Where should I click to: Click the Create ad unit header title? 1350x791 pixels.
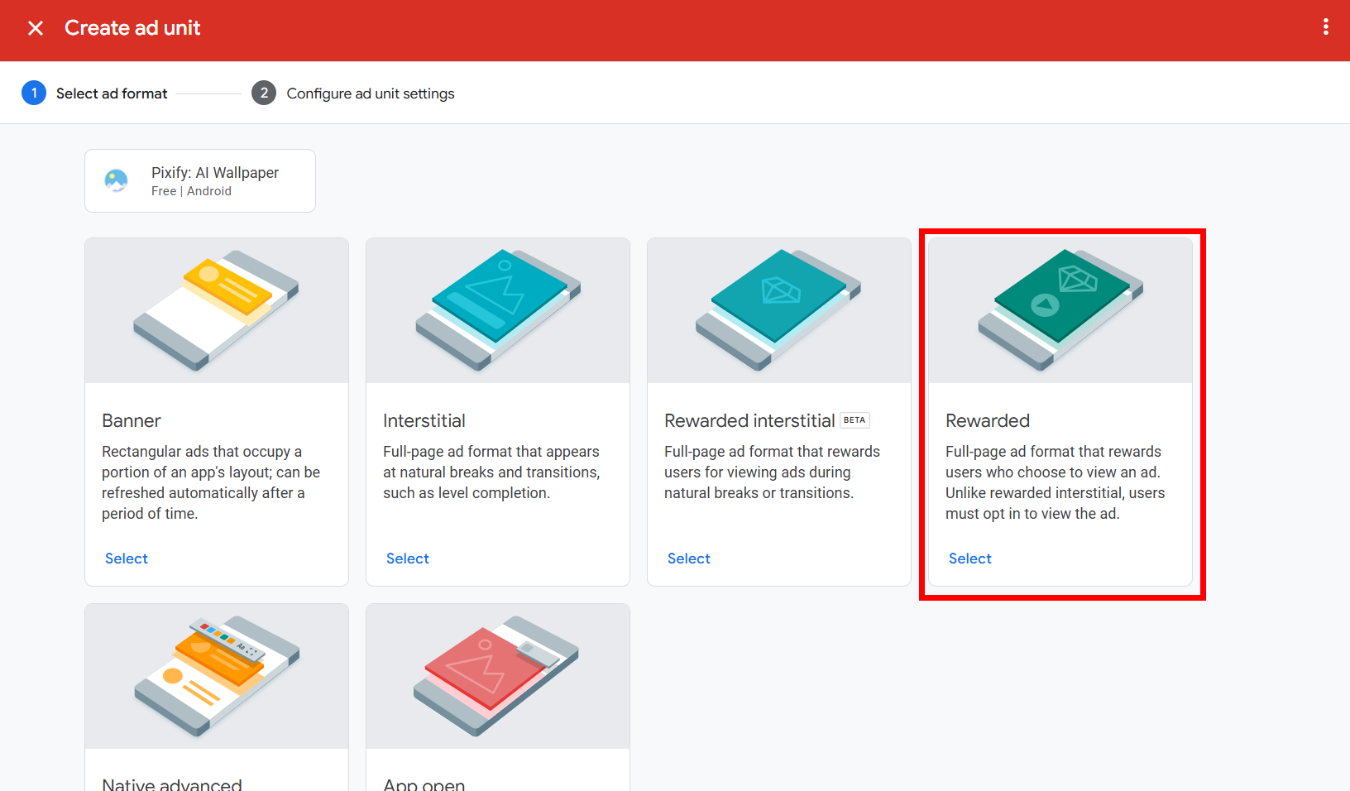(132, 27)
